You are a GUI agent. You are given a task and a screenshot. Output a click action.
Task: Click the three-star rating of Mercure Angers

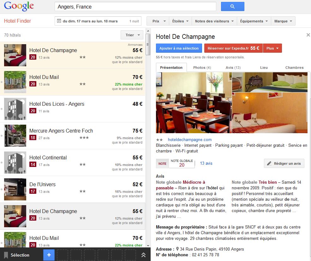84,137
